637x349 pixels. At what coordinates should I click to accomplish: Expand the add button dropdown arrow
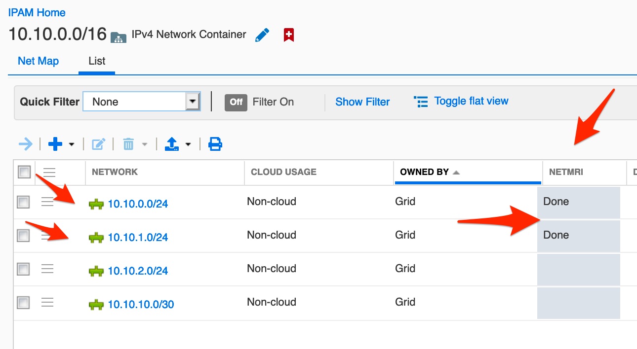point(72,145)
